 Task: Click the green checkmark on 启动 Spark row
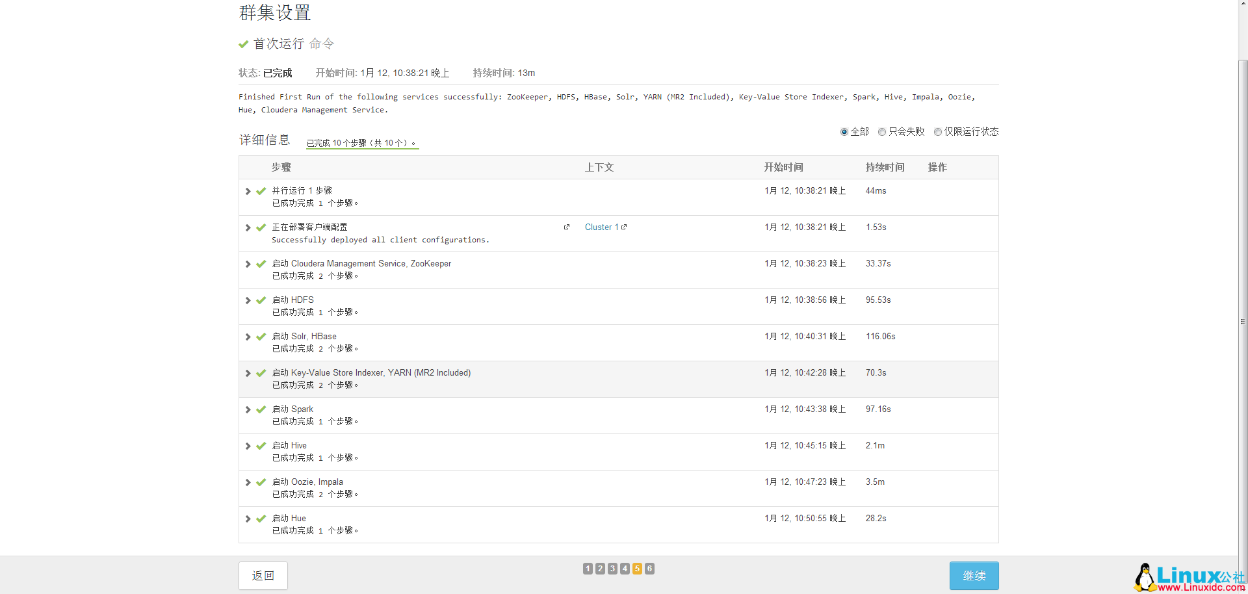261,409
